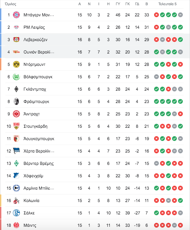Open the Κολωνία team page

coord(32,200)
